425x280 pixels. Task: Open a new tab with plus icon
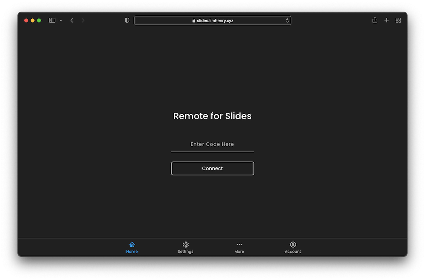click(386, 20)
